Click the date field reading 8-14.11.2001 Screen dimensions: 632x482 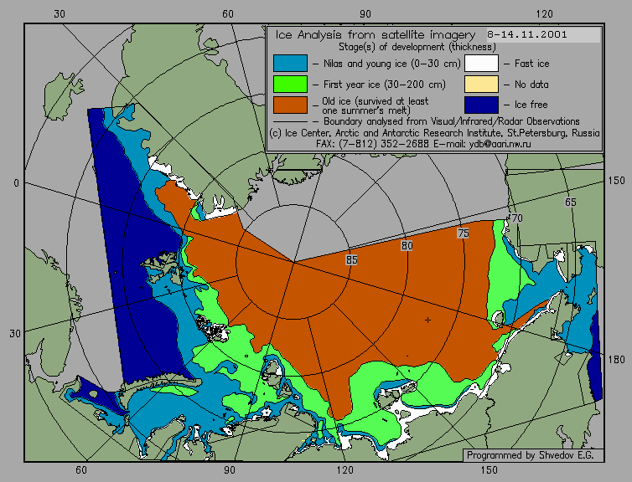tap(543, 34)
